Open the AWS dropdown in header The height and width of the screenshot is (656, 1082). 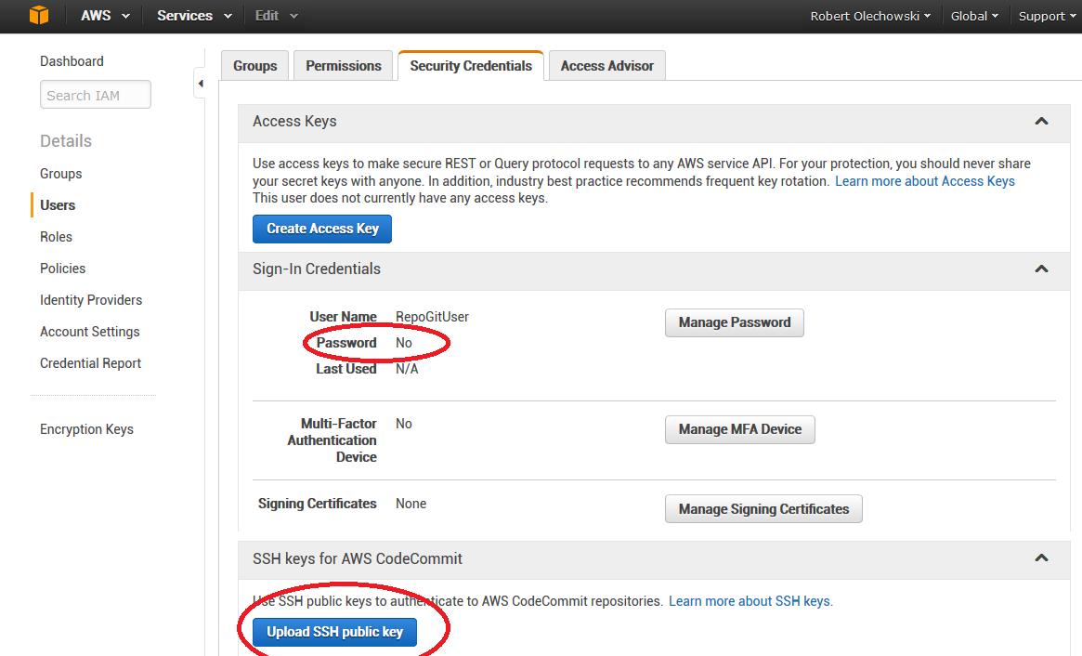104,16
